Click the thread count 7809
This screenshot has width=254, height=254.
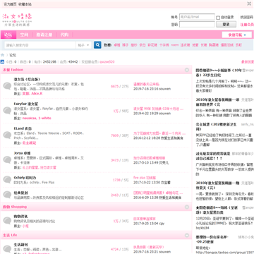115,135
